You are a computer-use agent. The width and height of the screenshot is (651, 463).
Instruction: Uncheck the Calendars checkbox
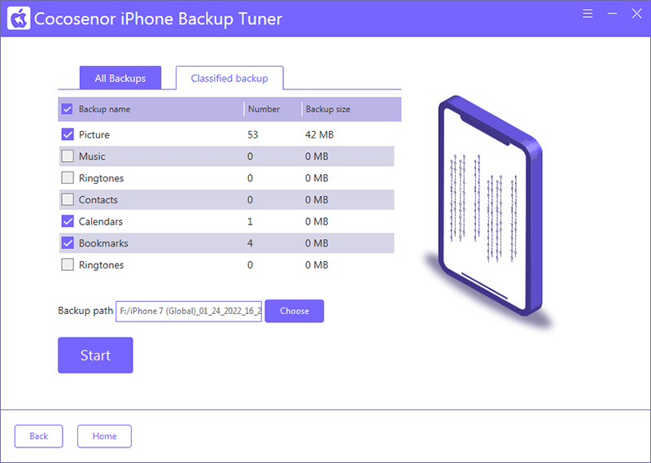(x=68, y=221)
